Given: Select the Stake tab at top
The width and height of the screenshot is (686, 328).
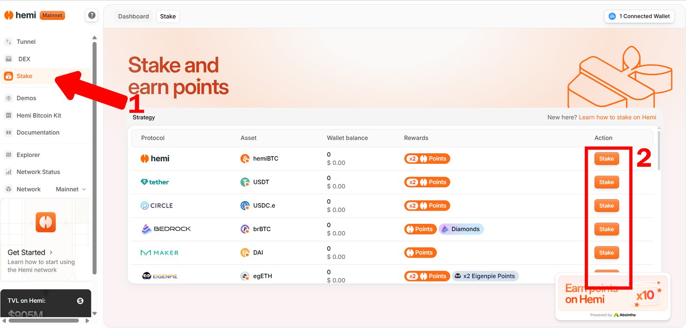Looking at the screenshot, I should click(168, 16).
